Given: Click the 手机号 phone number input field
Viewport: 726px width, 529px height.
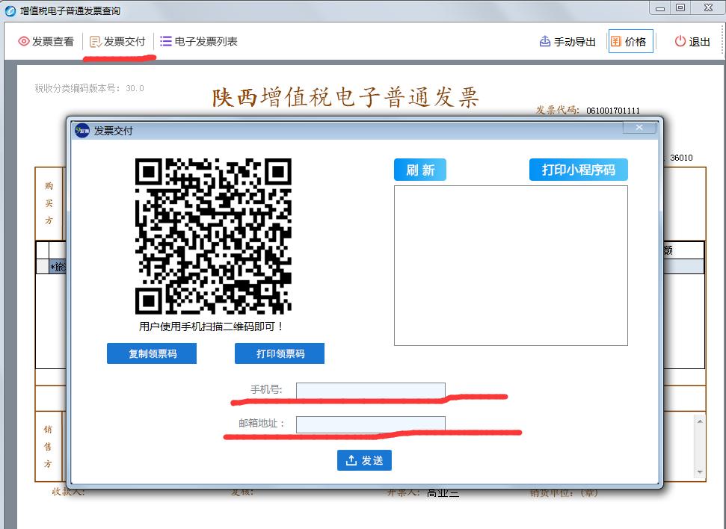Looking at the screenshot, I should pos(370,389).
